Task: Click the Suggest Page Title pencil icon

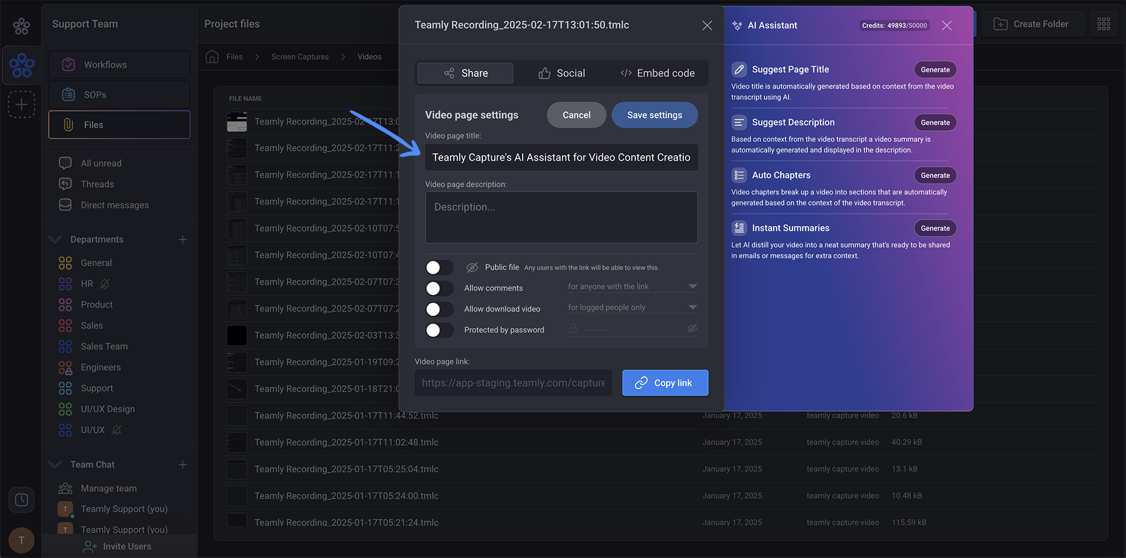Action: 739,70
